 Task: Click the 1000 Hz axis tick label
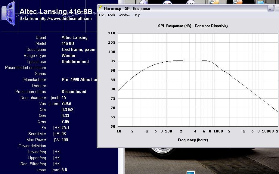coord(218,131)
